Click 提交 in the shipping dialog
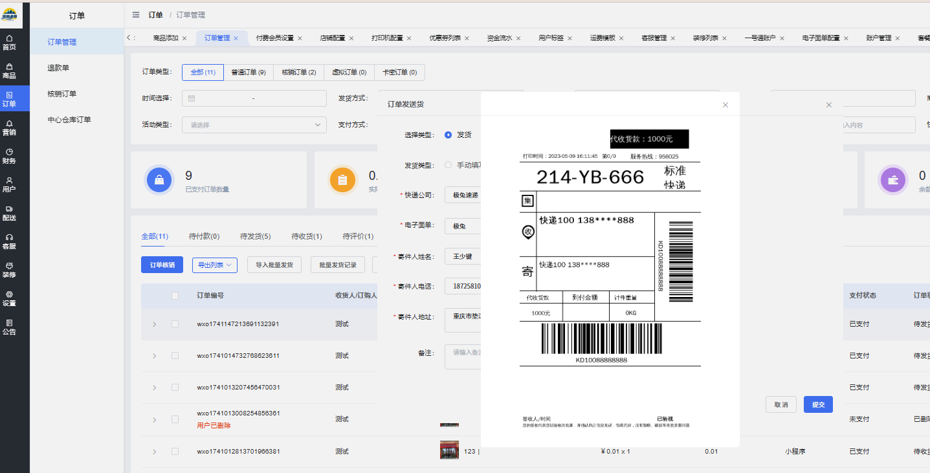Image resolution: width=930 pixels, height=473 pixels. (818, 404)
